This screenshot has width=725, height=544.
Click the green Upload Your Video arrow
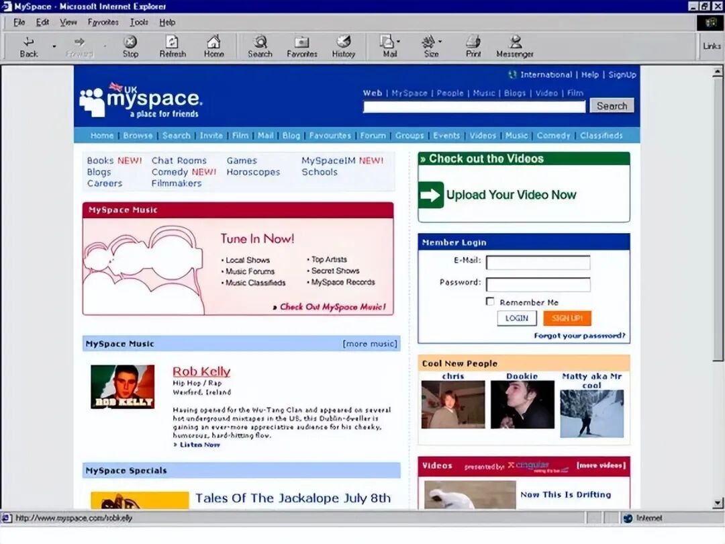tap(430, 195)
